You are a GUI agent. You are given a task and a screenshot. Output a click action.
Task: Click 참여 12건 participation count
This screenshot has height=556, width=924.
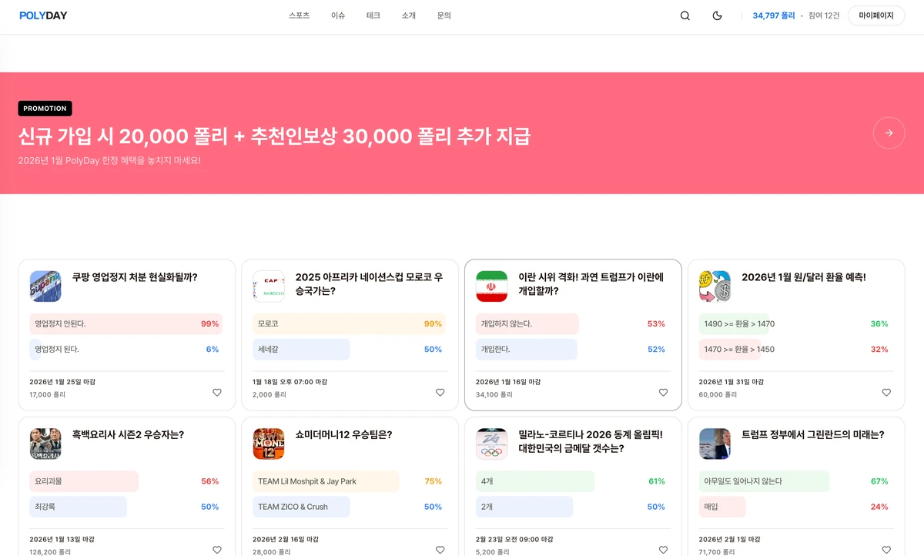[x=824, y=15]
